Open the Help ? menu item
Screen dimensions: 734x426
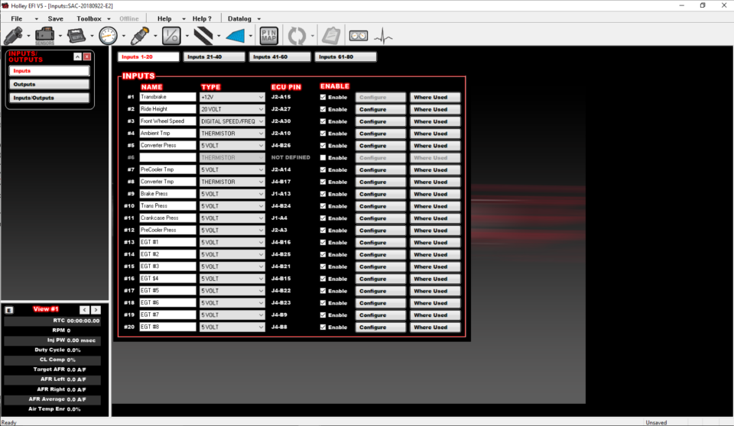(202, 19)
